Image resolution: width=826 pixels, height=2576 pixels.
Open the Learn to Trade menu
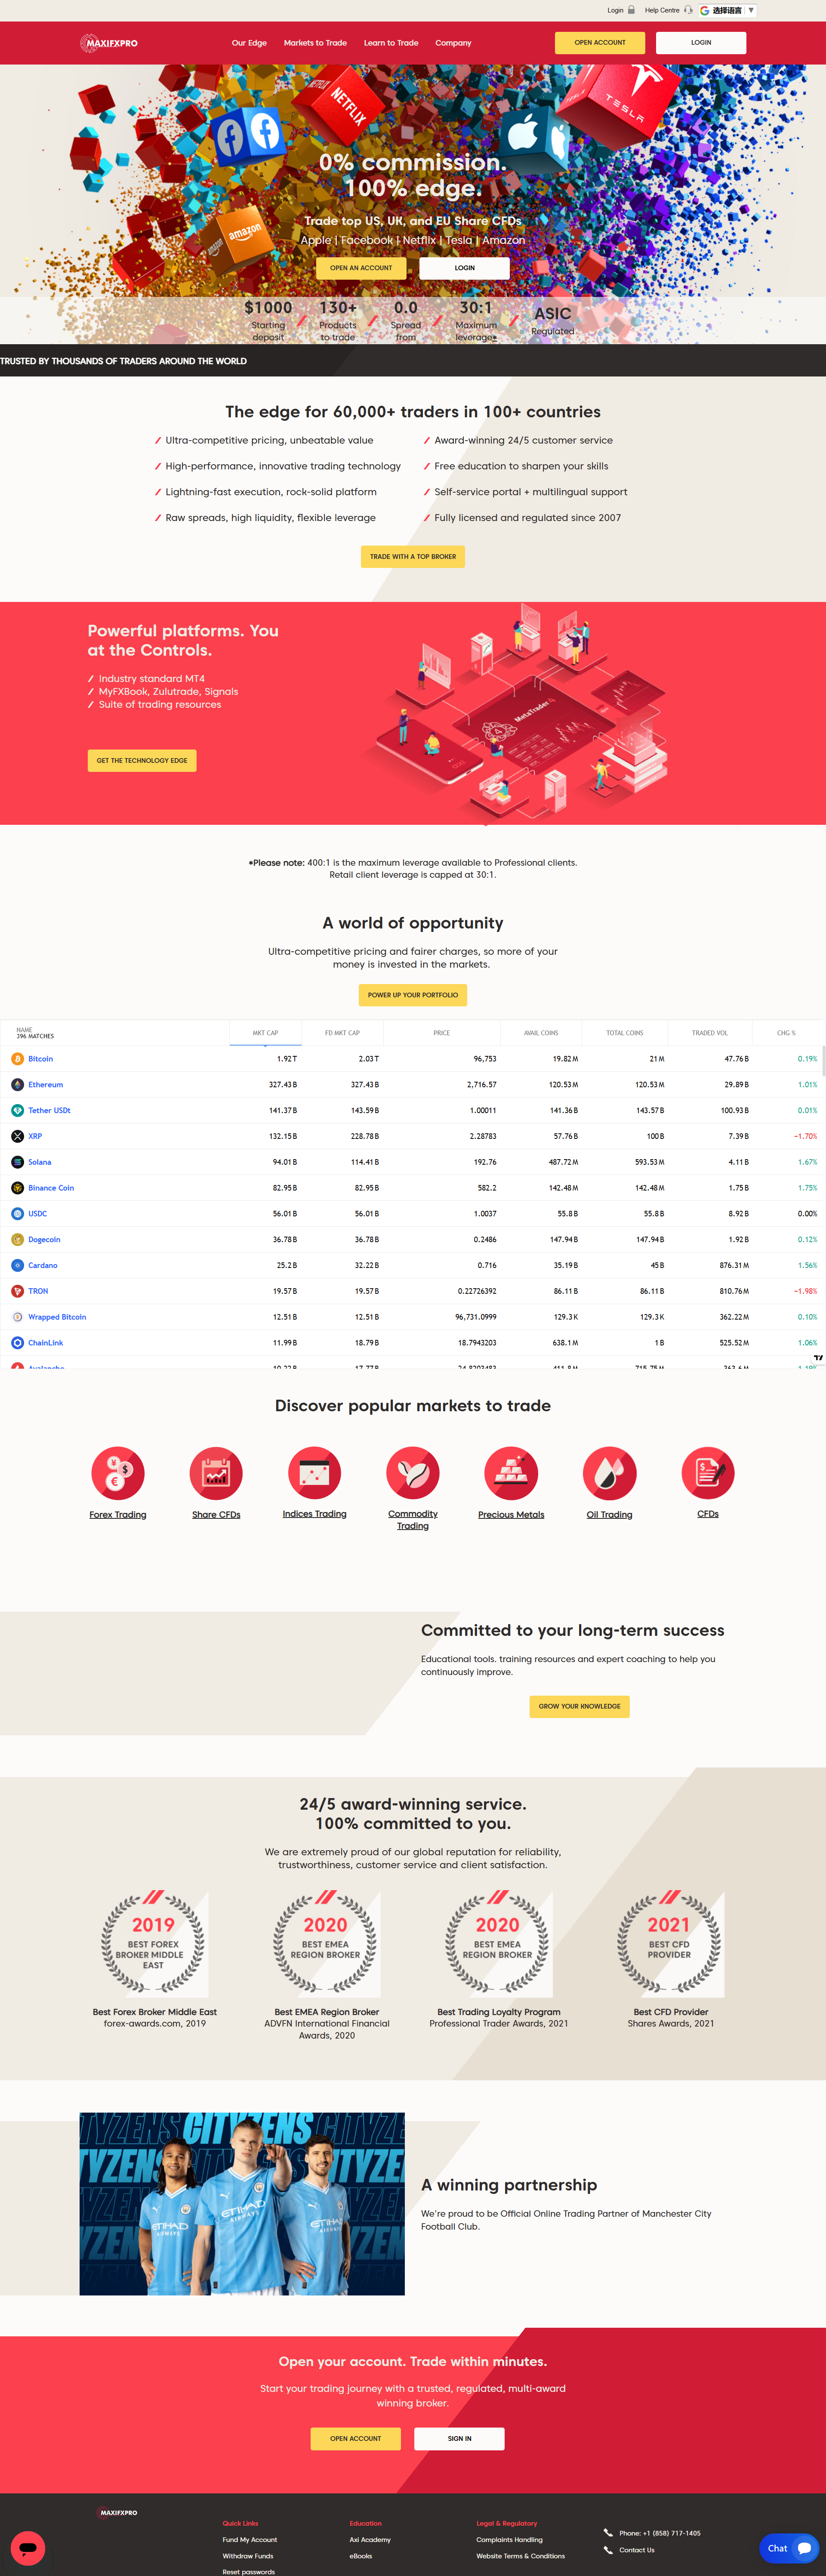tap(391, 43)
